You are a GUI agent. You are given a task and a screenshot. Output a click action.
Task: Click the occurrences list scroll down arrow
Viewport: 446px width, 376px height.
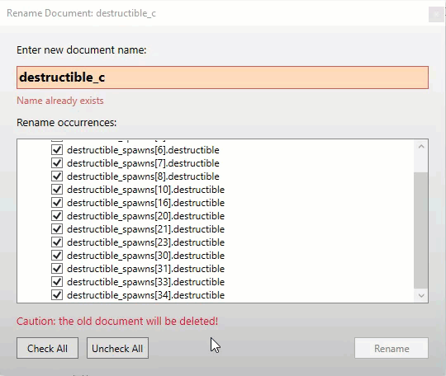421,296
